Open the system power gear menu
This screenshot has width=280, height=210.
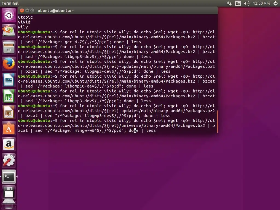point(276,3)
